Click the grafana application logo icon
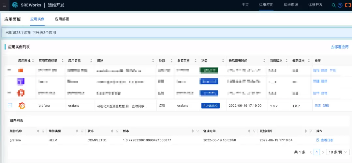 [22, 106]
